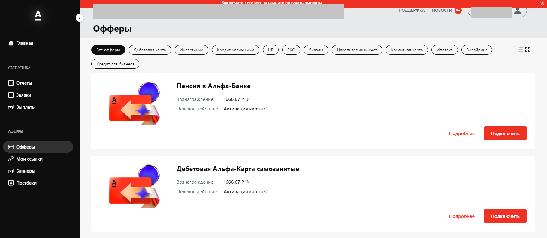Screen dimensions: 547x238
Task: Open Мои ссылки section
Action: point(26,159)
